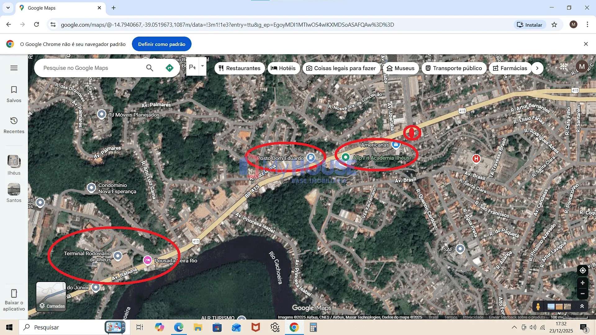596x335 pixels.
Task: Click Definir como padrão button
Action: point(161,44)
